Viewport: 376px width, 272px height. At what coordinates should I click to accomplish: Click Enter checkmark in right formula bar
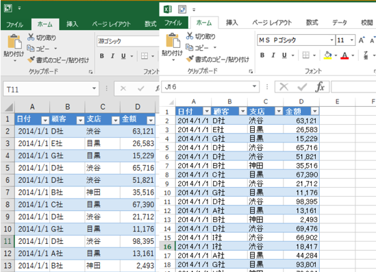[302, 87]
